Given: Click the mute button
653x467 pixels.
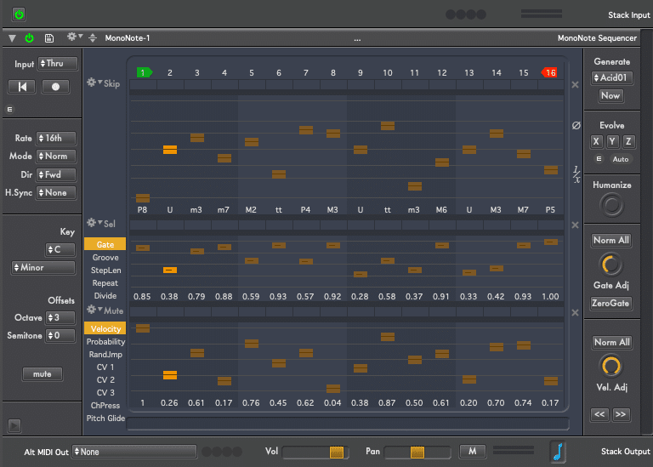Looking at the screenshot, I should (42, 374).
